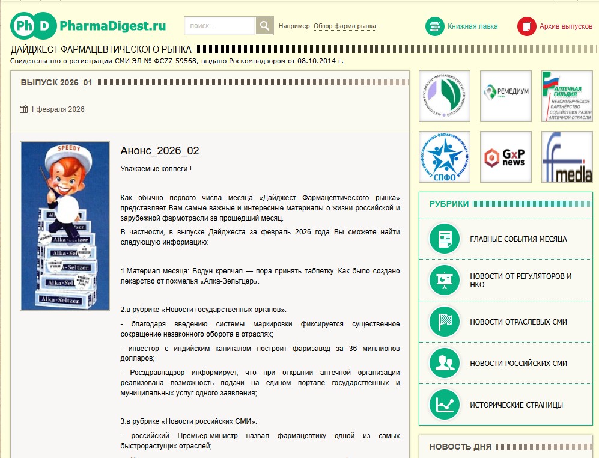Screen dimensions: 599x458
Task: Select the Новости от регуляторов и НКО presentation icon
Action: click(x=444, y=279)
